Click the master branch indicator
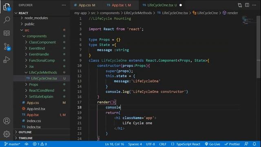This screenshot has height=147, width=261. [12, 144]
